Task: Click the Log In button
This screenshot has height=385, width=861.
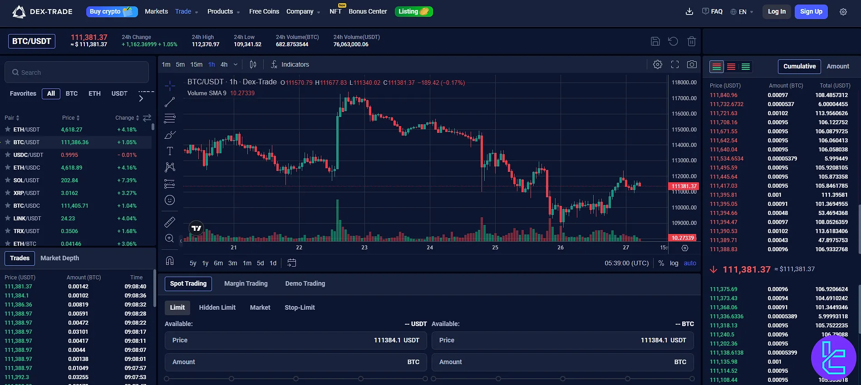Action: [777, 12]
